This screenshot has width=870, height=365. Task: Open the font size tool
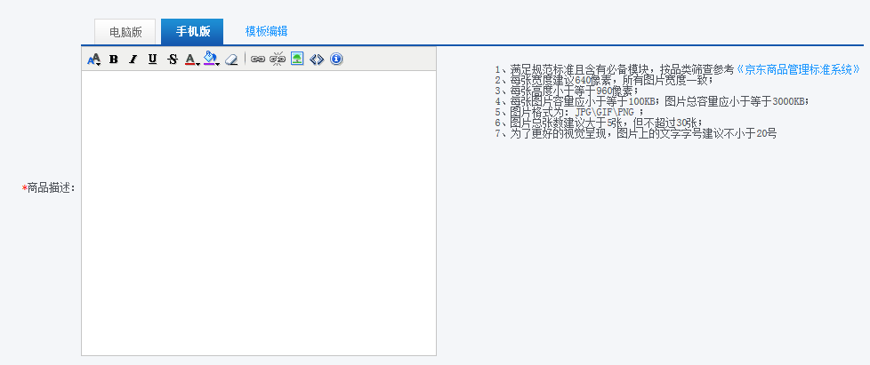[x=93, y=60]
